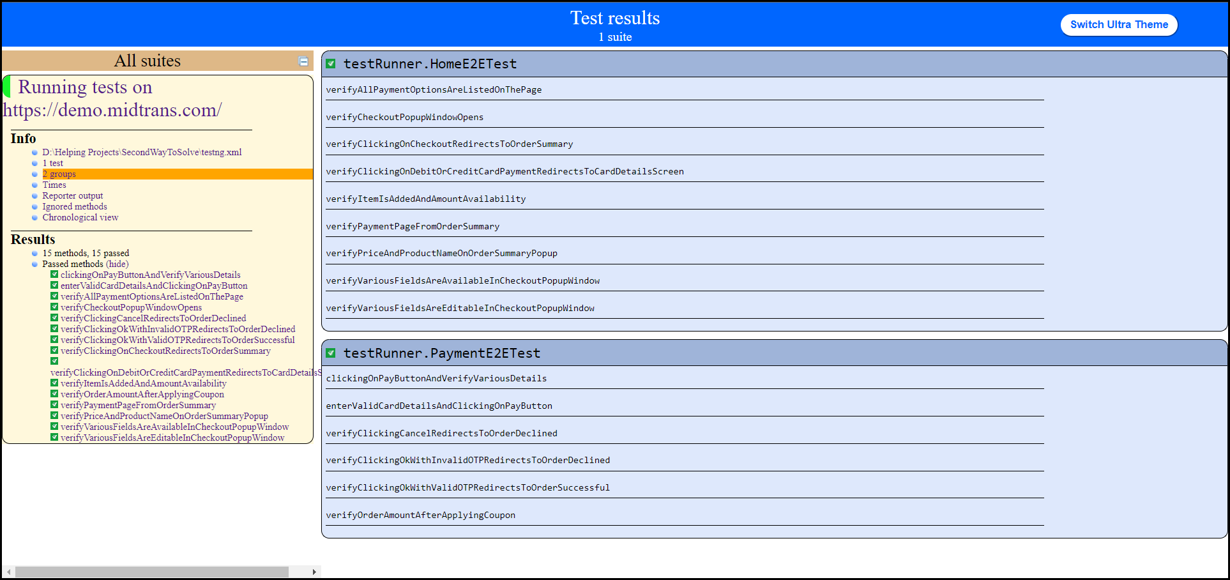Collapse the All suites panel using its minimize icon

coord(303,61)
